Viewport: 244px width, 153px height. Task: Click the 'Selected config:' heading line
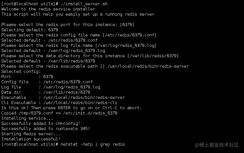pos(21,71)
